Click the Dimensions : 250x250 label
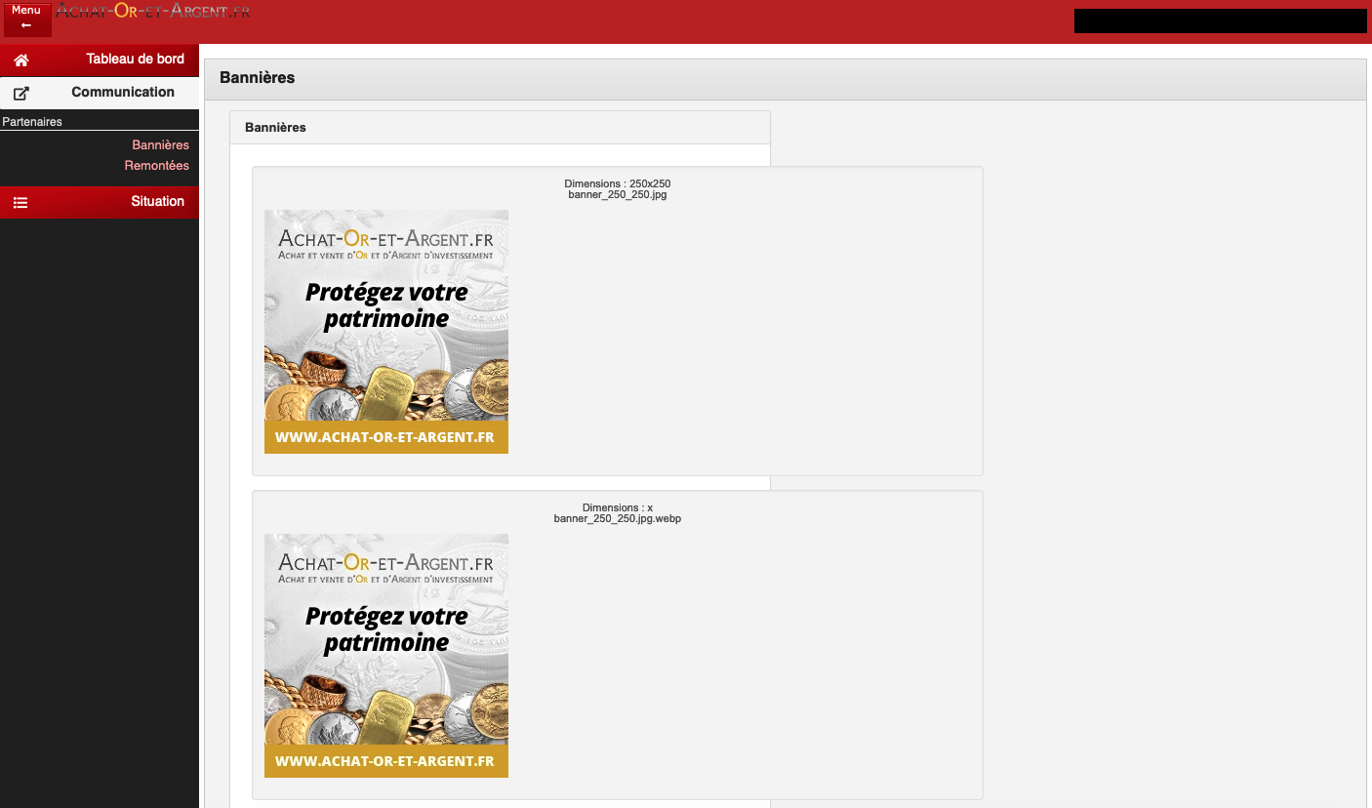 tap(617, 183)
